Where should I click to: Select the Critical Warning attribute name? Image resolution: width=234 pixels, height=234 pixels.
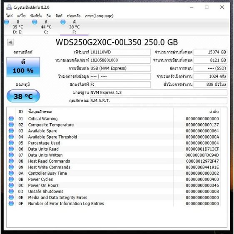point(43,119)
